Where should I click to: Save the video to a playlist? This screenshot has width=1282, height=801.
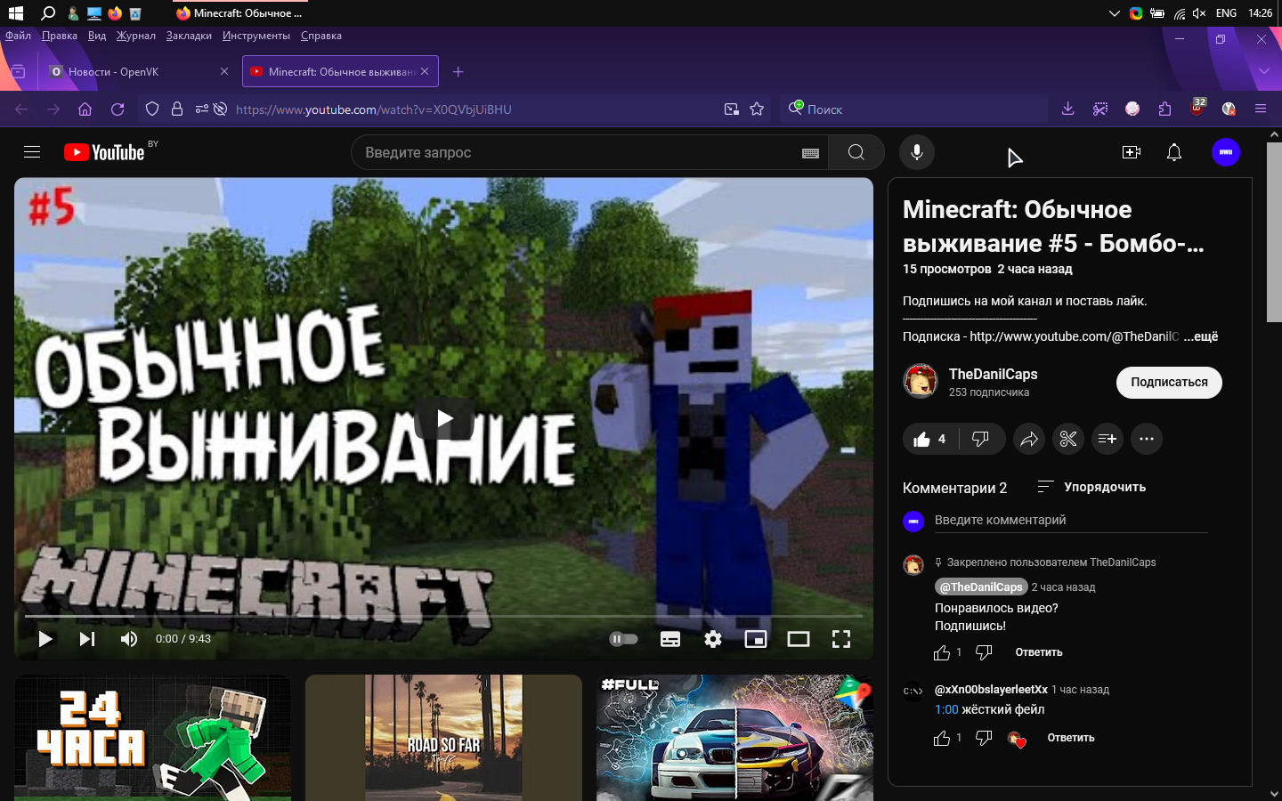pyautogui.click(x=1108, y=439)
